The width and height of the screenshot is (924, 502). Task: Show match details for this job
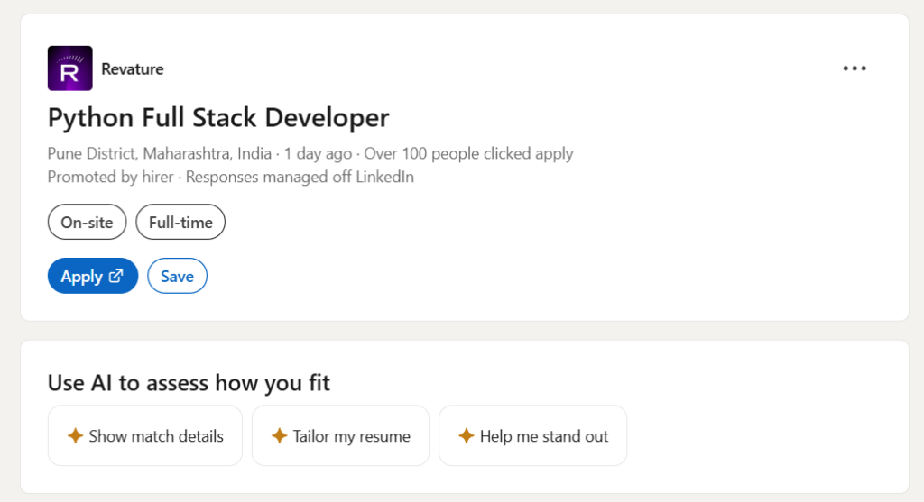(x=156, y=436)
